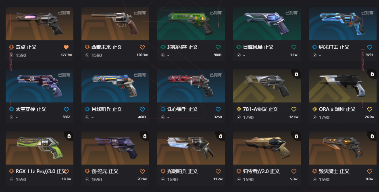Unfavorite the 奇点 正义 skin heart
The image size is (379, 192).
(x=66, y=47)
